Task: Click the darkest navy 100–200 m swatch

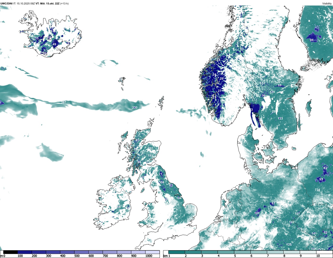Action: 25,252
